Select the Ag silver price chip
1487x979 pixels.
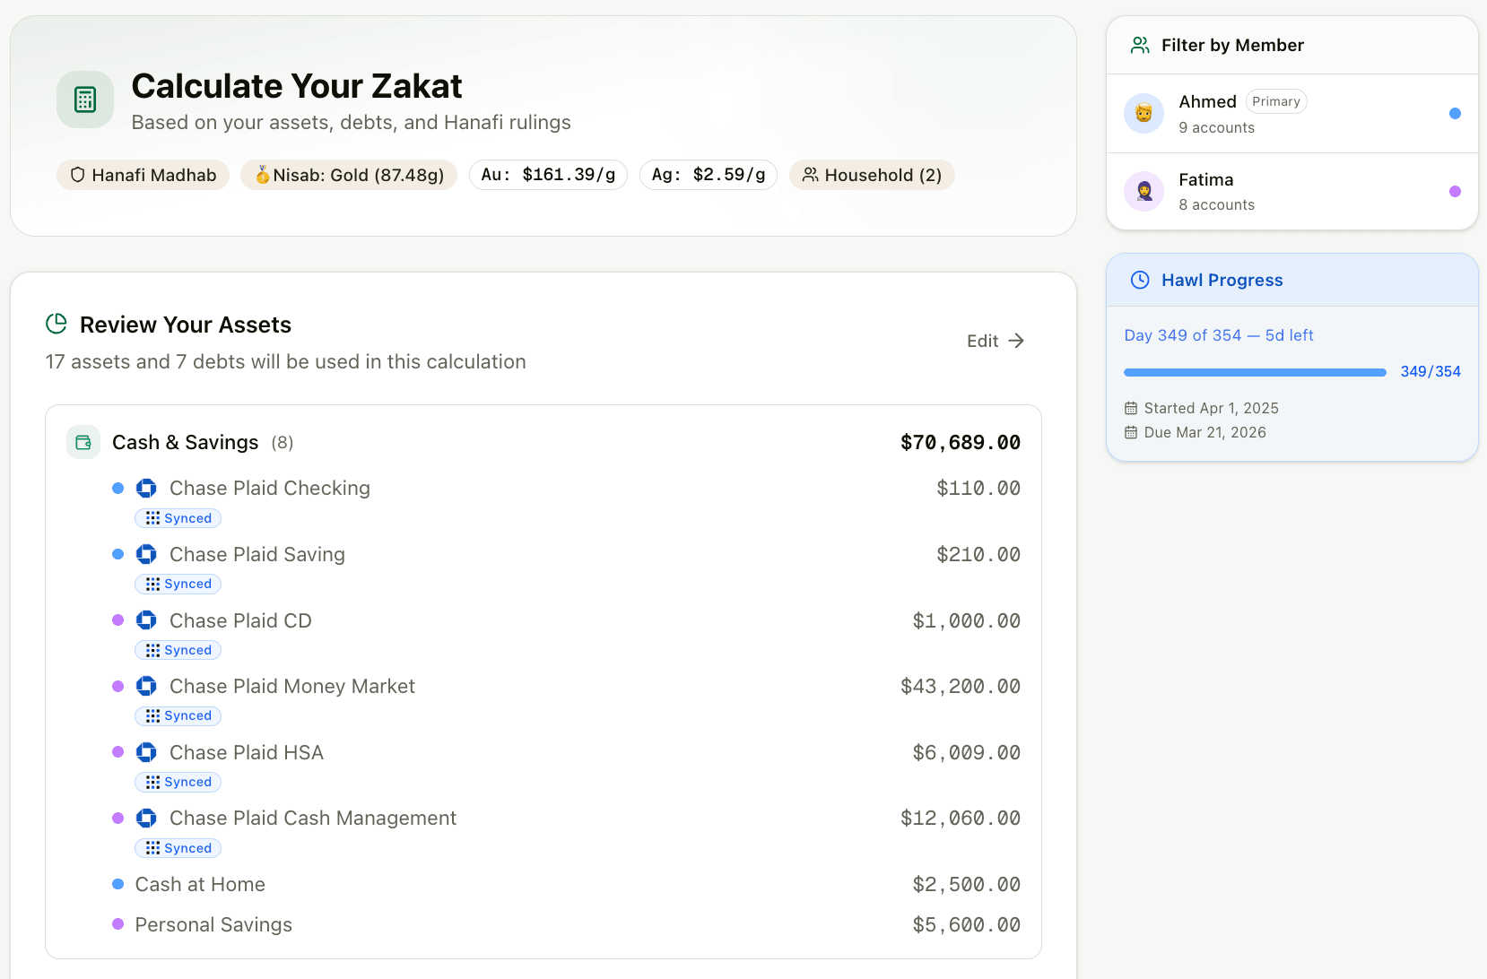(x=709, y=175)
